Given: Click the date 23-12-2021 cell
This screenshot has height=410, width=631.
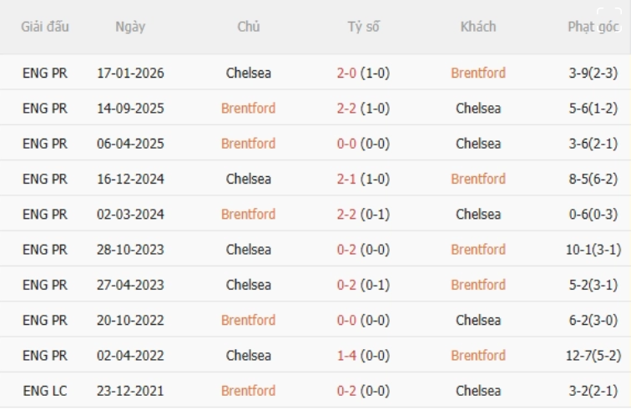Looking at the screenshot, I should pyautogui.click(x=130, y=391).
